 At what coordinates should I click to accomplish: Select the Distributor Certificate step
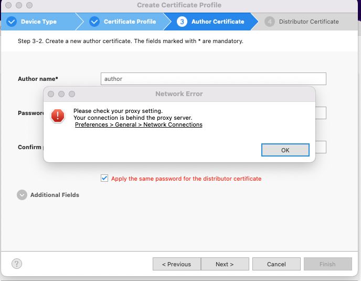coord(306,22)
